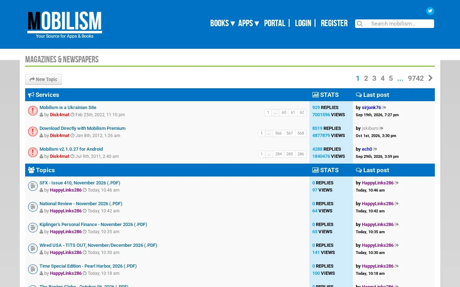Open Time Special Edition Pearl Harbor topic
This screenshot has height=287, width=460.
tap(88, 266)
